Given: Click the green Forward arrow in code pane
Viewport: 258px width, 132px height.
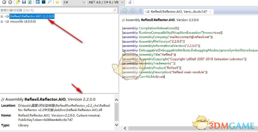Looking at the screenshot, I should (x=133, y=11).
